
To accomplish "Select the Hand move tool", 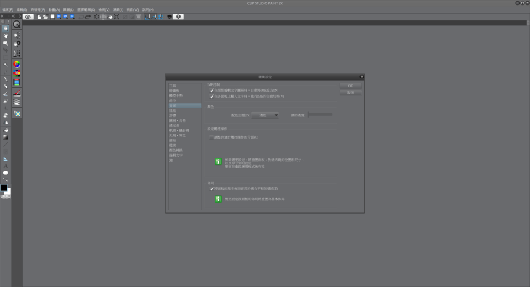I will point(6,36).
